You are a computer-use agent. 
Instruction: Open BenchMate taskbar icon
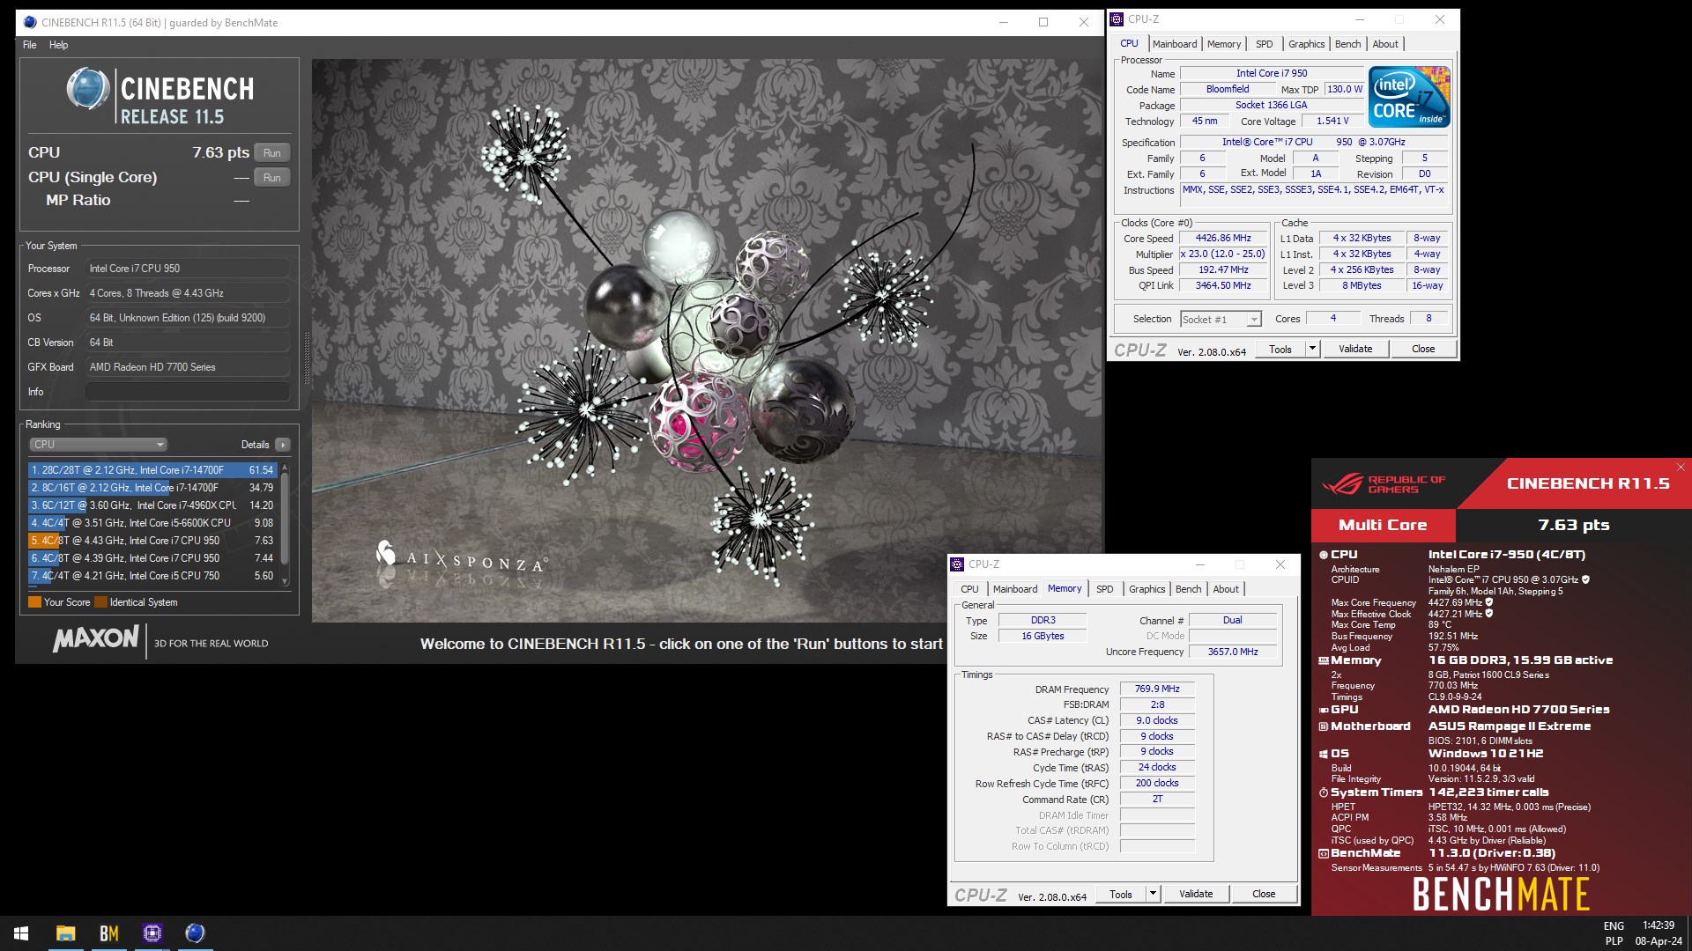point(108,933)
